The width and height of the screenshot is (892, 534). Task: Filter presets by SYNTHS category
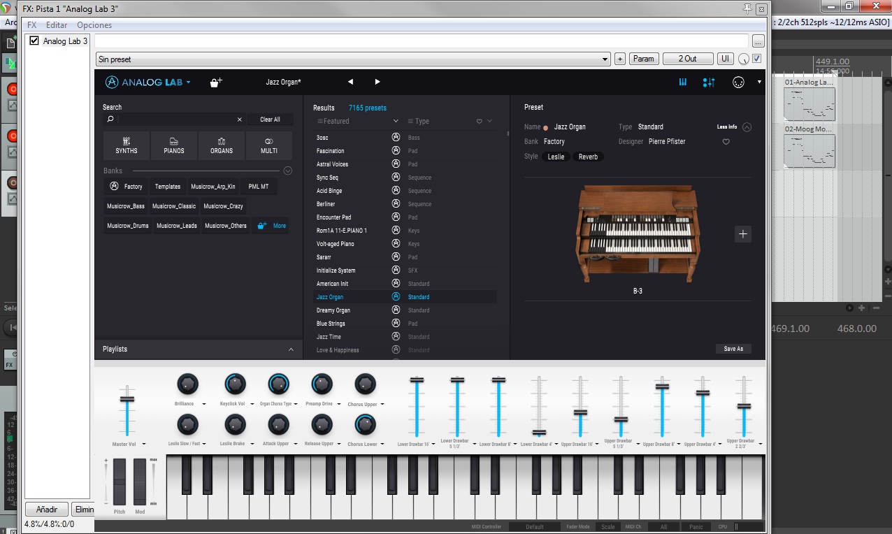pyautogui.click(x=127, y=145)
